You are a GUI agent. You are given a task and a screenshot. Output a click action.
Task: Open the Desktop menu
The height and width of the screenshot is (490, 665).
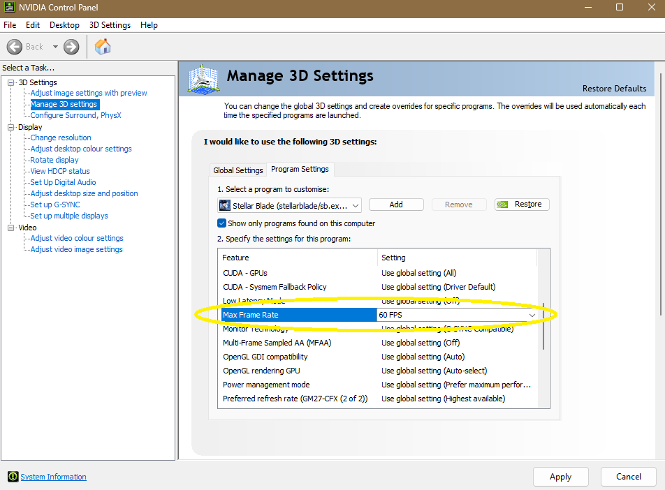click(64, 25)
